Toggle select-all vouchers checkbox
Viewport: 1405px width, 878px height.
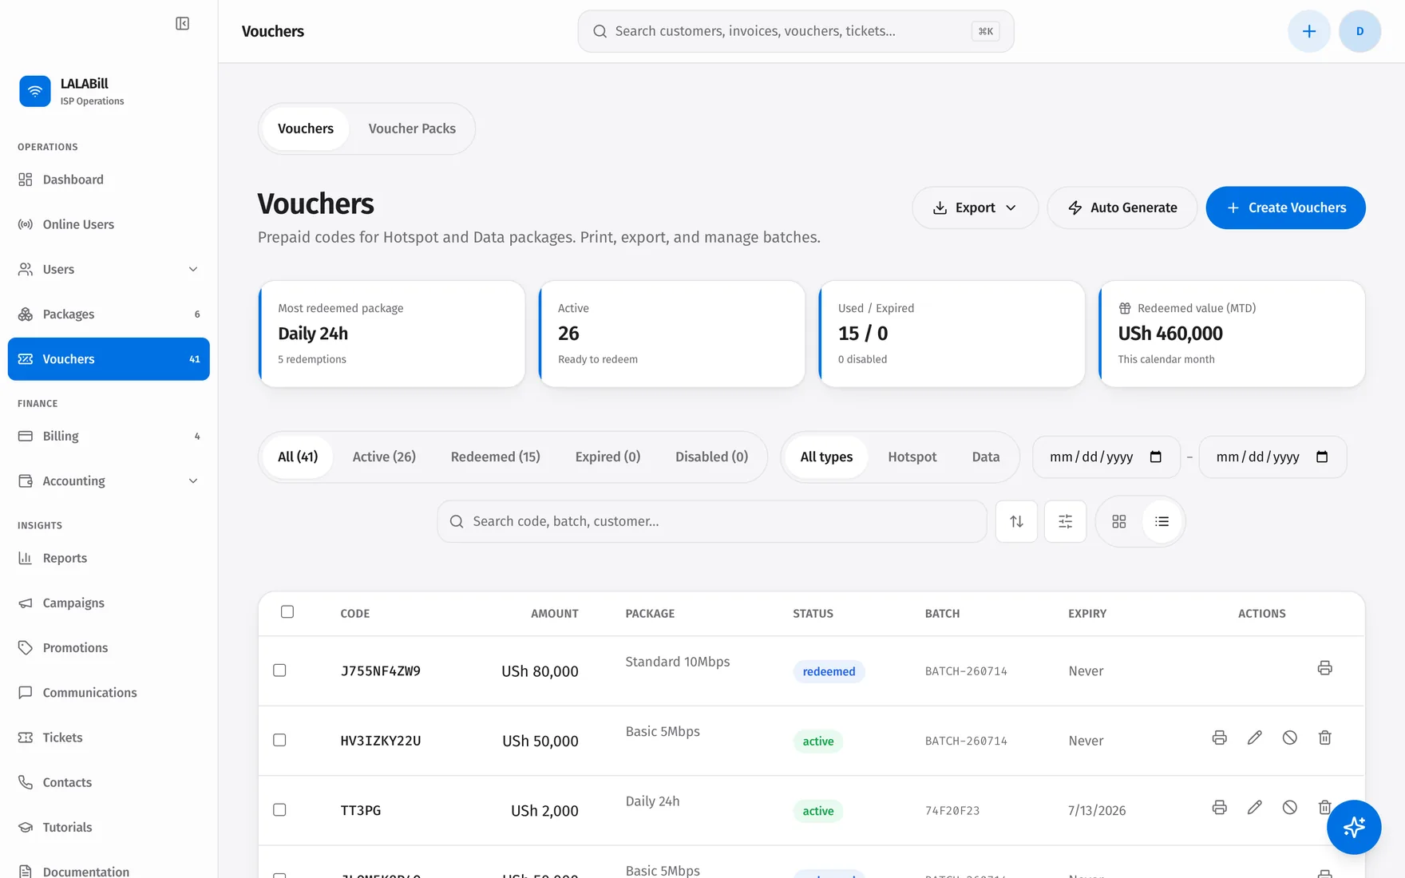point(287,612)
